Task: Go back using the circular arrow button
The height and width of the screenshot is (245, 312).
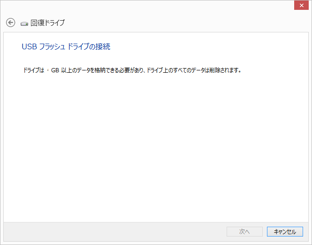Action: (10, 23)
